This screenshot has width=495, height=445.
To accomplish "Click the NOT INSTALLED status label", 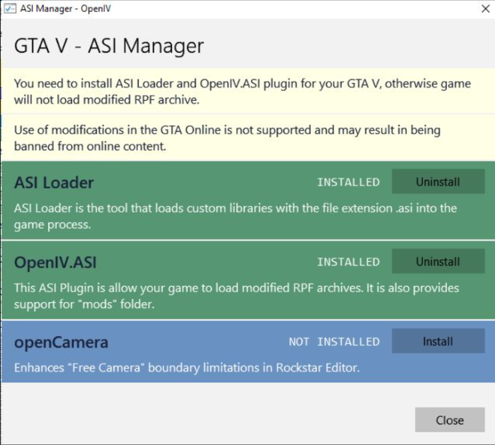I will (334, 342).
